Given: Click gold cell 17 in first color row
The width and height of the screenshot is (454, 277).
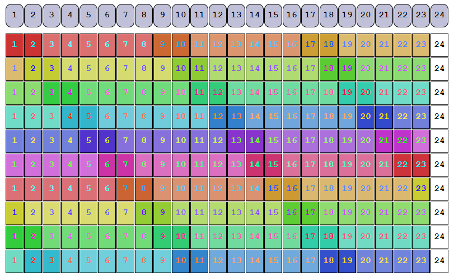Looking at the screenshot, I should pos(310,45).
